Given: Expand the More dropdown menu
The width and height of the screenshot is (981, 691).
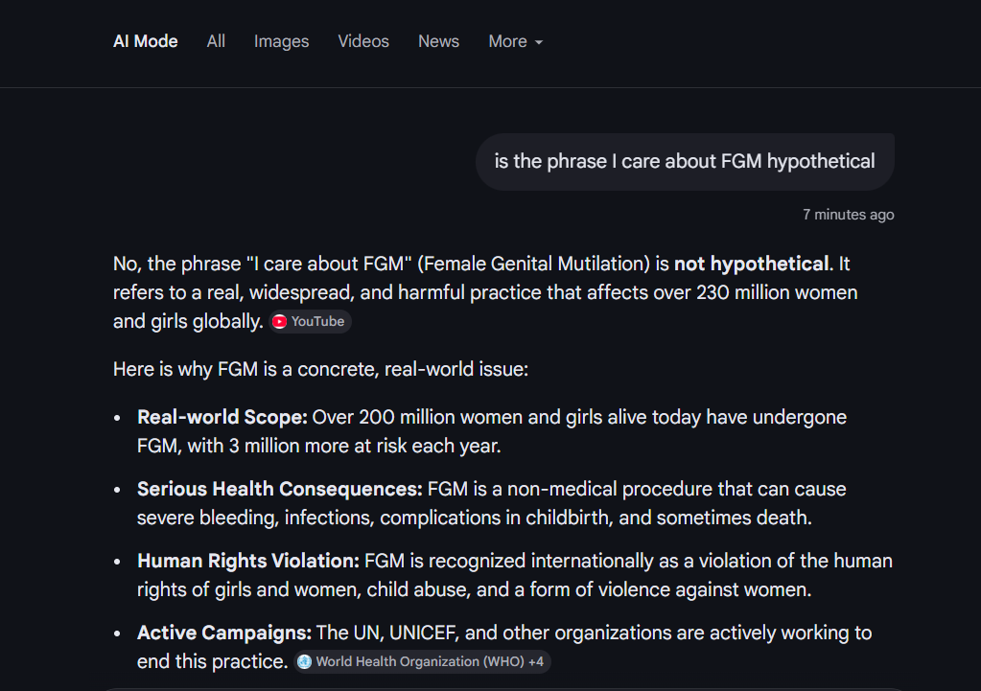Looking at the screenshot, I should click(x=516, y=41).
